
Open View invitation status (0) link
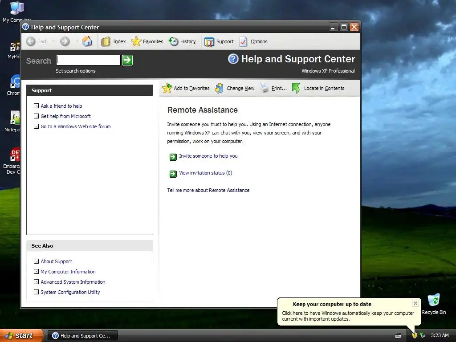point(206,173)
